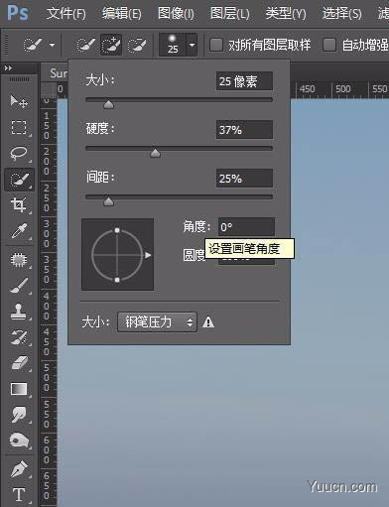Select the Gradient tool
The image size is (389, 507).
click(x=19, y=389)
